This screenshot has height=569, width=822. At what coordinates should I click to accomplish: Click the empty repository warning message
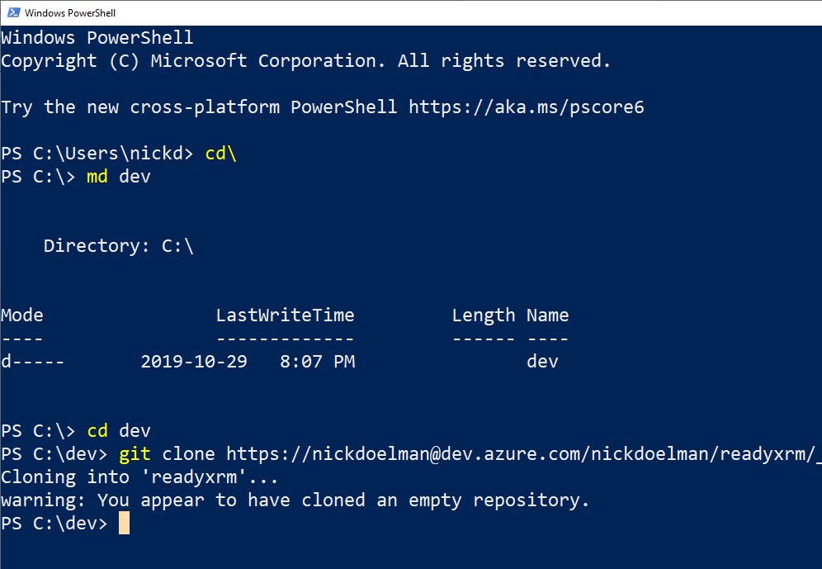pyautogui.click(x=295, y=500)
